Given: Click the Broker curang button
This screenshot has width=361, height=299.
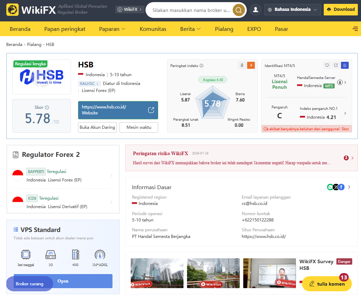Looking at the screenshot, I should point(30,284).
